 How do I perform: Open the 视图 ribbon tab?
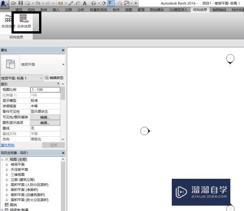coord(128,10)
